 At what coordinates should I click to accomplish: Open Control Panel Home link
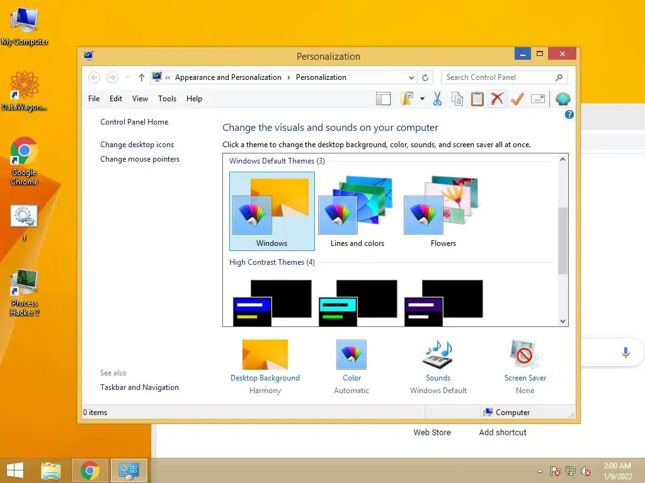click(134, 122)
